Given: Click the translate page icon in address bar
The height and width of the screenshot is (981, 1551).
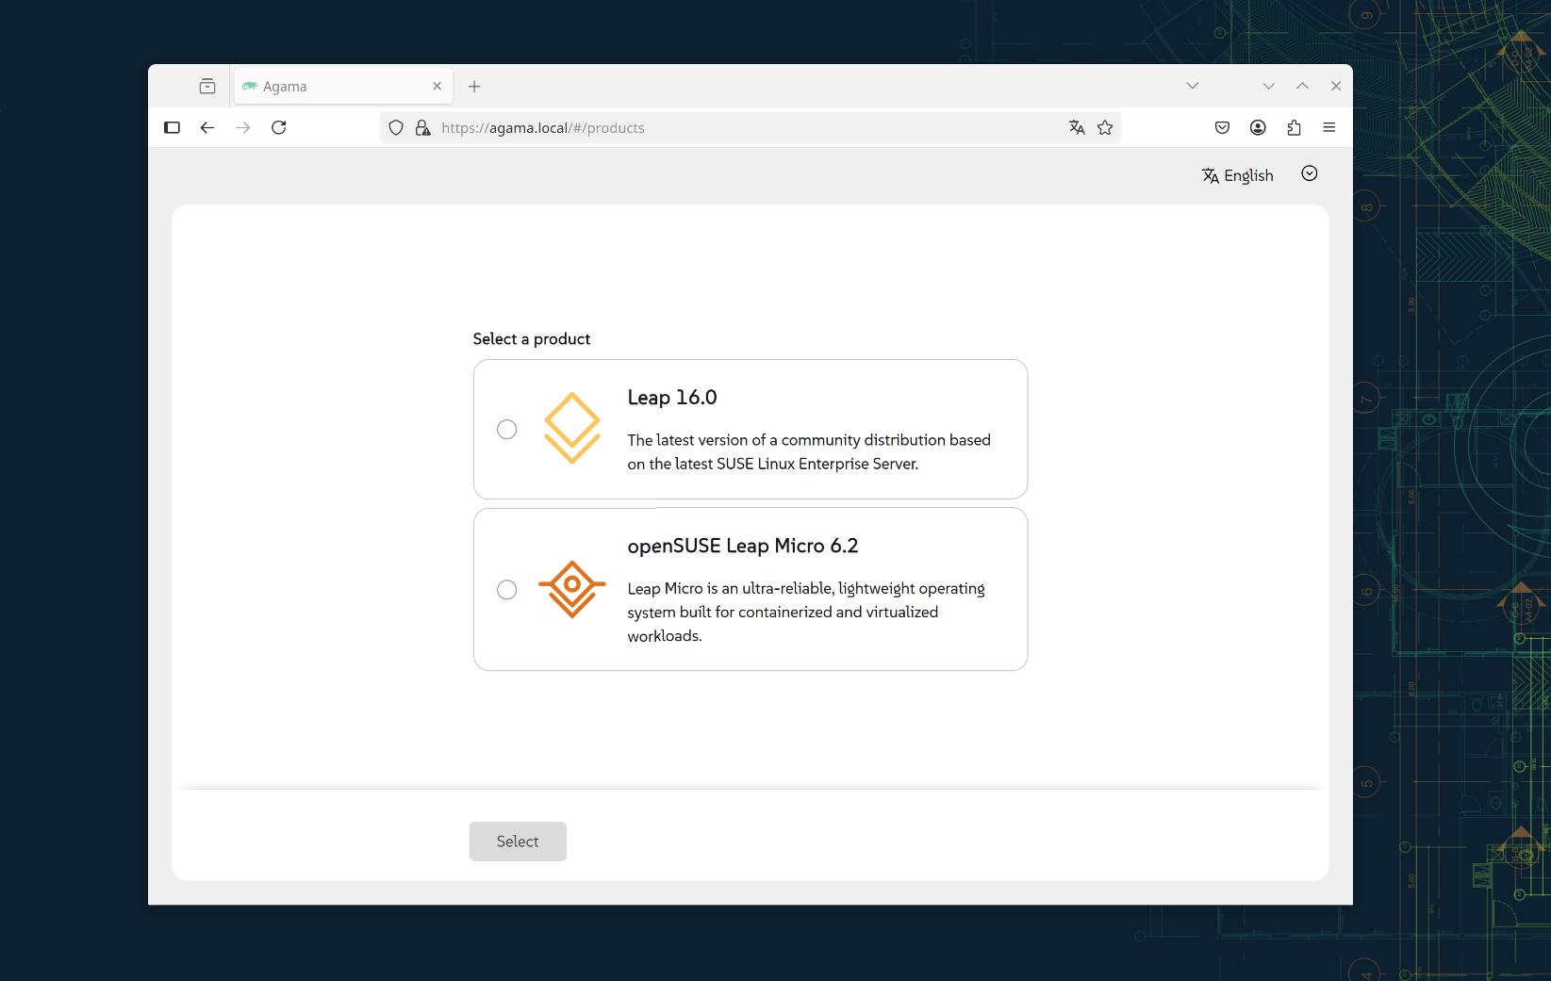Looking at the screenshot, I should [1077, 128].
